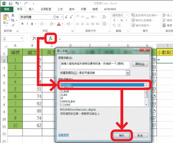Select SUMIF in the function list
173x143 pixels.
point(65,91)
